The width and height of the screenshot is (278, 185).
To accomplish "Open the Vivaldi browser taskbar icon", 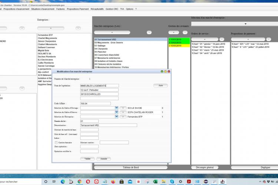I will 96,182.
